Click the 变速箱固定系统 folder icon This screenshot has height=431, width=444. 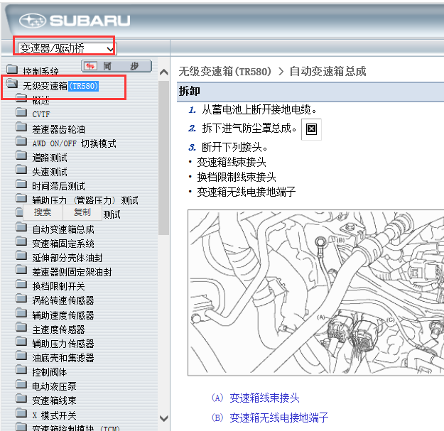point(21,241)
